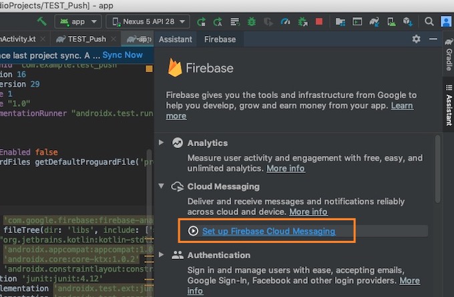Click Sync Project with Gradle Files icon

point(374,22)
